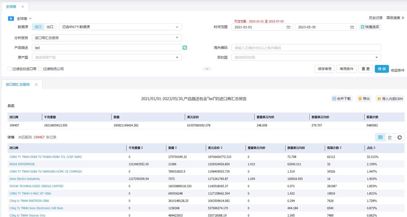Open 目的国 destination country dropdown
The height and width of the screenshot is (217, 407).
(x=306, y=57)
